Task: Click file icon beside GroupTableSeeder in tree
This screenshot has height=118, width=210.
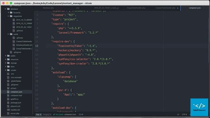Action: point(14,49)
